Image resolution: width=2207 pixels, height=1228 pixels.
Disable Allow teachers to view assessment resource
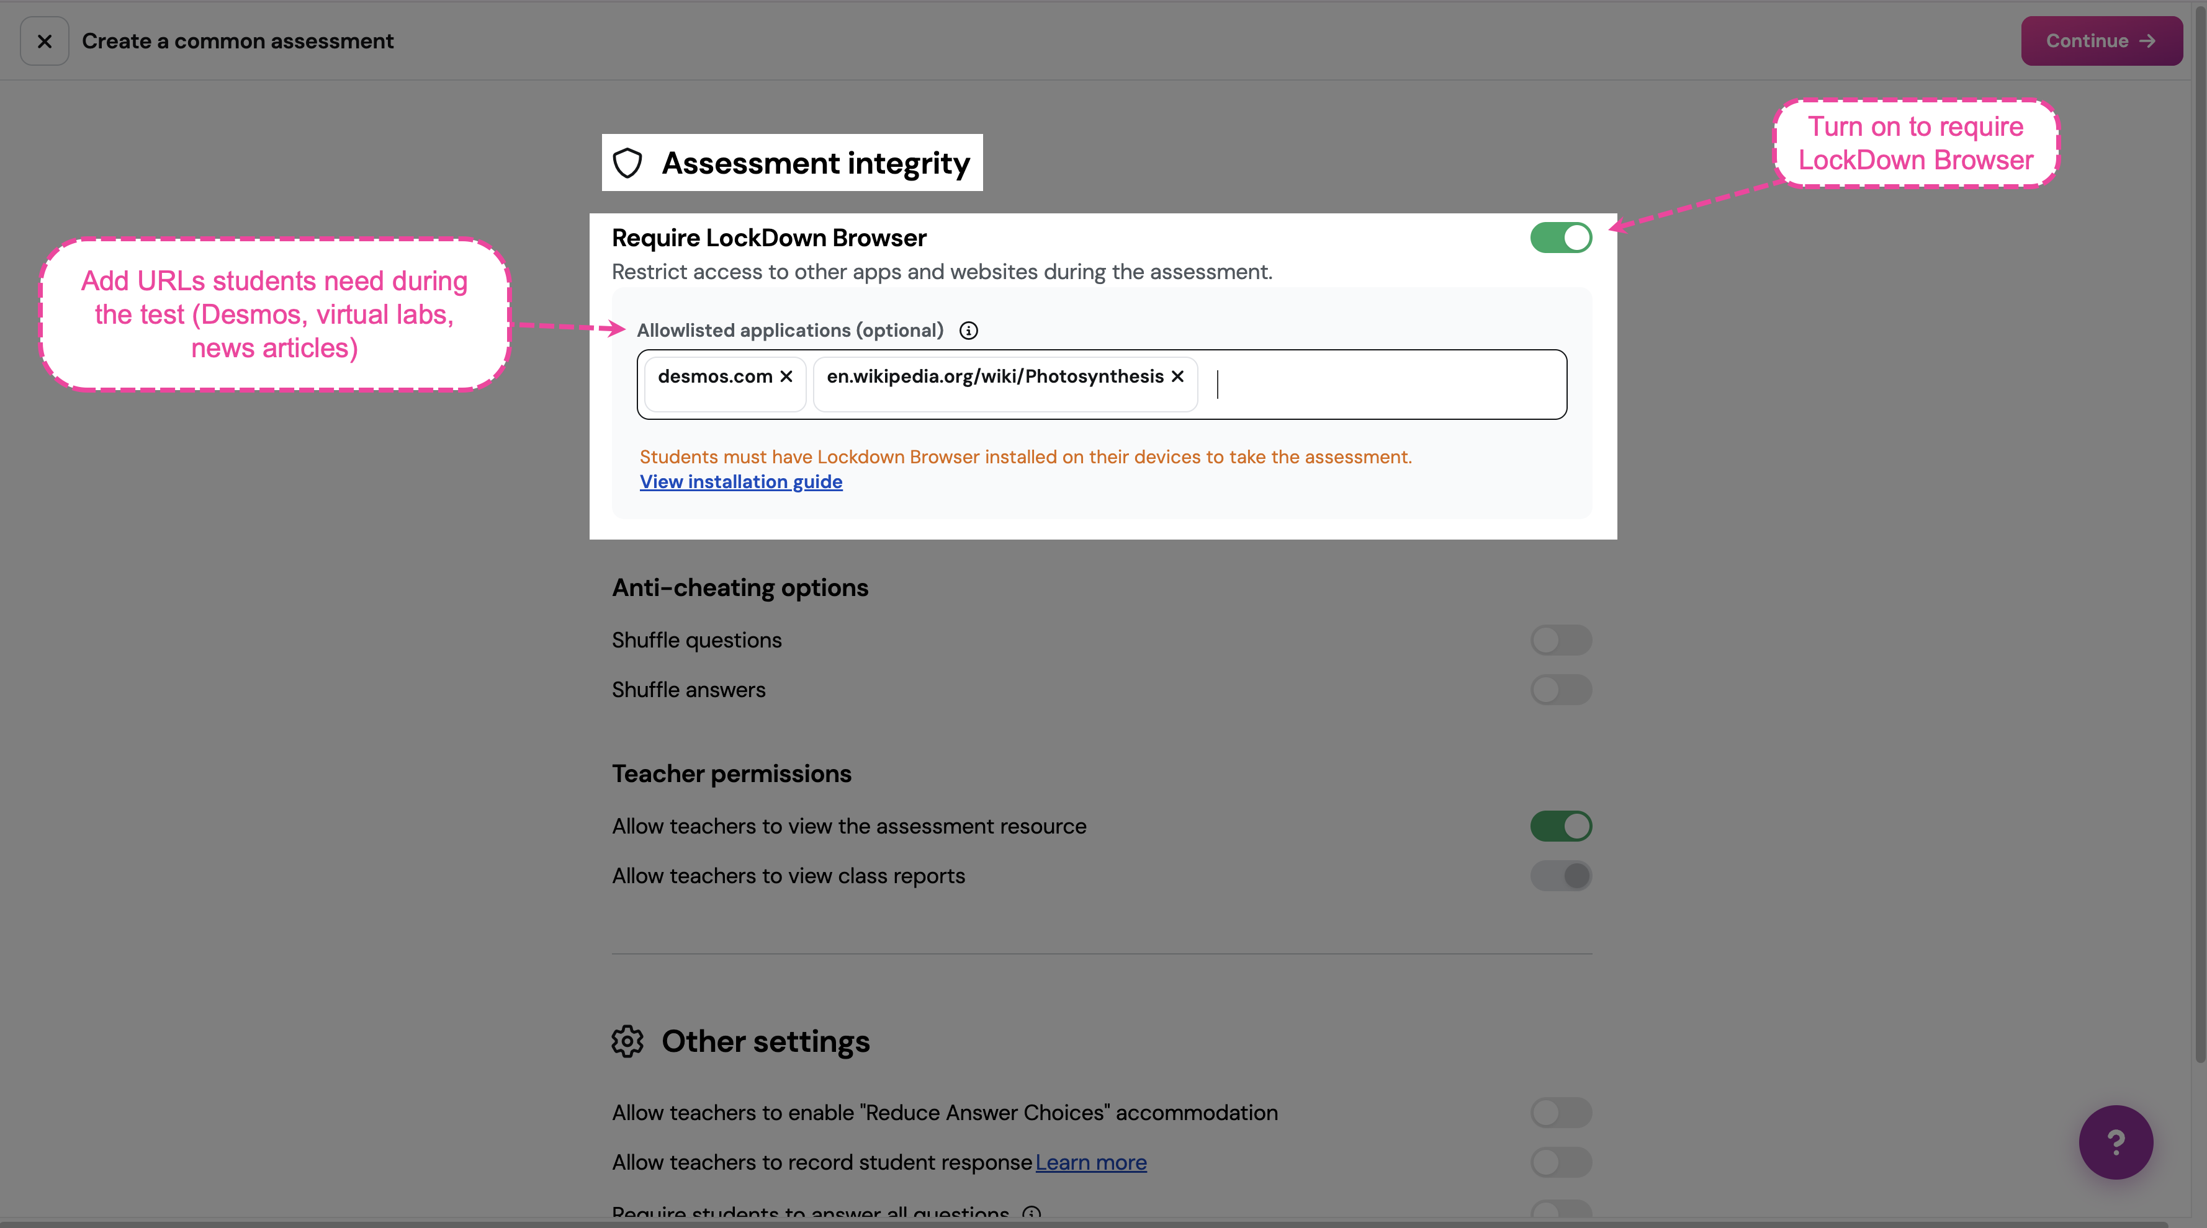(x=1561, y=826)
